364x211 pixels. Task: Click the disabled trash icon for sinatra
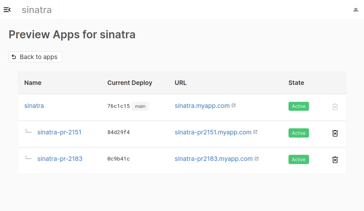(335, 107)
